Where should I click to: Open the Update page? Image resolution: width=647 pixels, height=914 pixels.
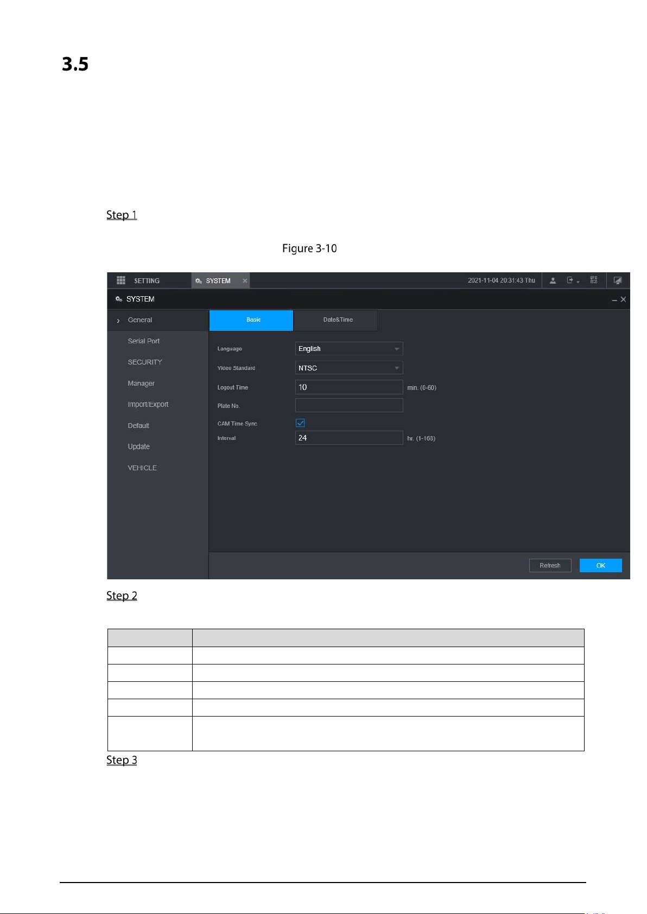[139, 447]
